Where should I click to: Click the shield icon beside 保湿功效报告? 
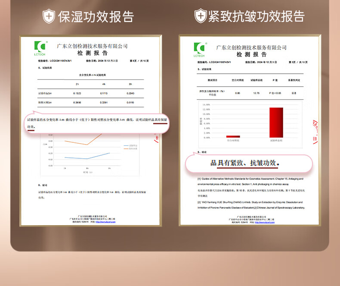(x=49, y=16)
